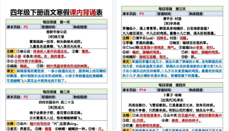Screen dimensions: 229x131
Task: Select the header 每日背诵 第二天
Action: (56, 92)
